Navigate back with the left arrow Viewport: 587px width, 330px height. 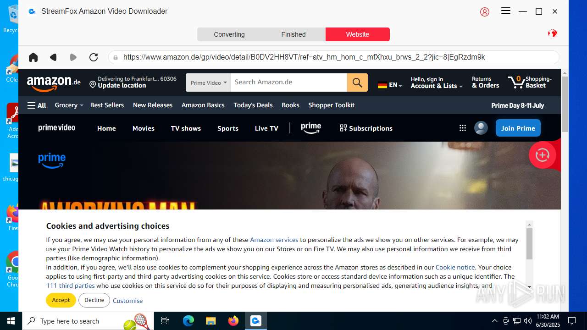click(53, 57)
